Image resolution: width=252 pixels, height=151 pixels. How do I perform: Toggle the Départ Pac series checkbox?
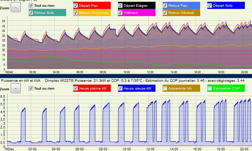(x=76, y=6)
